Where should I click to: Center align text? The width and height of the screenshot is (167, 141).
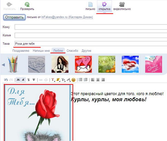coord(98,80)
